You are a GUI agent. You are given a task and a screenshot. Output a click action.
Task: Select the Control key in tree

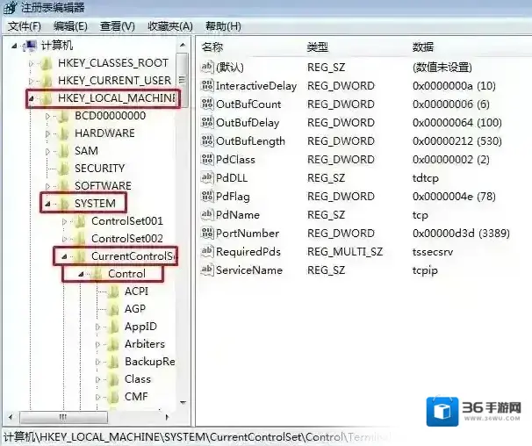coord(126,274)
